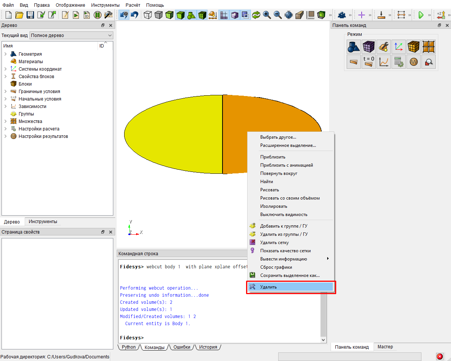Open Geometry mode in command panel

click(354, 47)
